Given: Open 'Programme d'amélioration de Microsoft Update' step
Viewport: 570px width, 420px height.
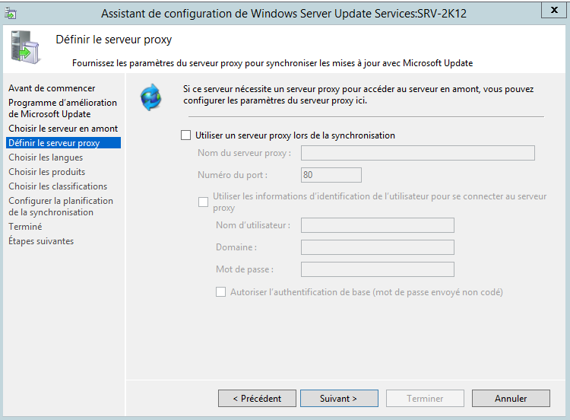Looking at the screenshot, I should [x=62, y=108].
